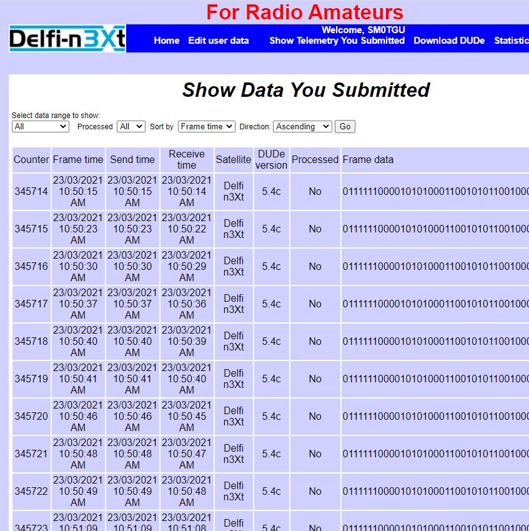Click the Go button

pos(345,127)
